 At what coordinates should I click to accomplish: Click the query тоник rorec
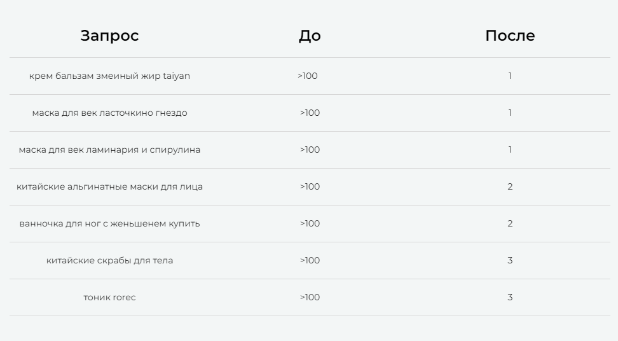[109, 297]
